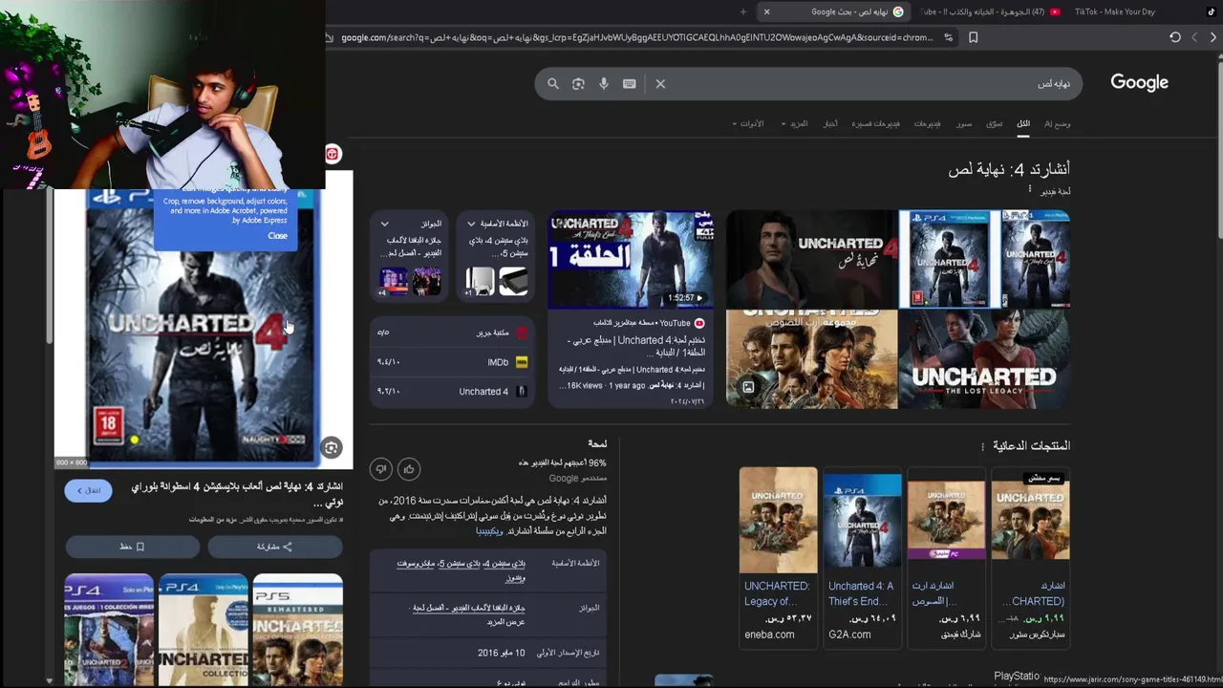Select the AI mode (وضع AI) tab
1223x688 pixels.
click(x=1057, y=123)
